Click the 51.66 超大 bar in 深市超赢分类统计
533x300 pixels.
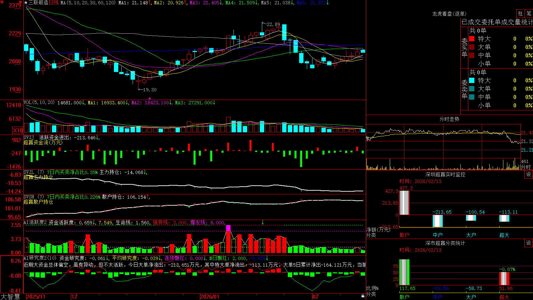click(x=504, y=279)
